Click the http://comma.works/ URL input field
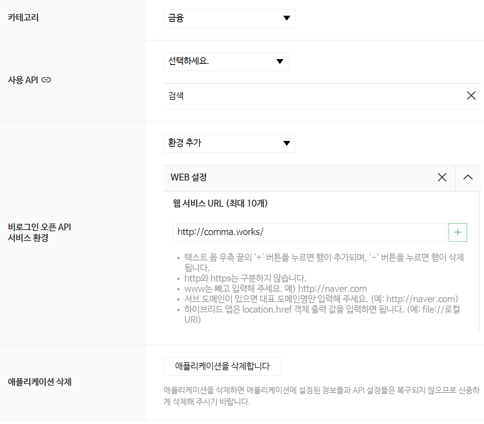The width and height of the screenshot is (484, 424). (x=309, y=232)
